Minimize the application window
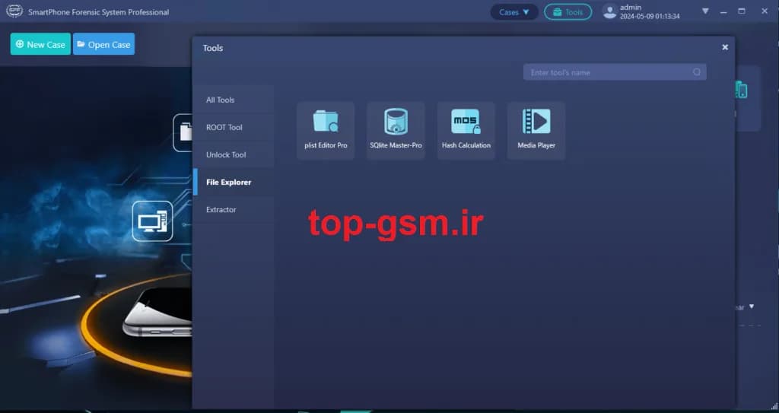Viewport: 779px width, 413px height. point(723,11)
